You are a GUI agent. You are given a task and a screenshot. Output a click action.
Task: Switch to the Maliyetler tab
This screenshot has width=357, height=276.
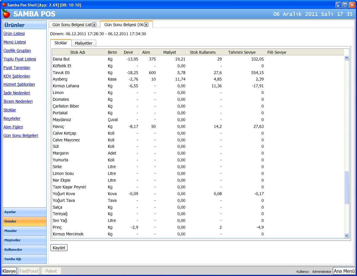tap(84, 43)
